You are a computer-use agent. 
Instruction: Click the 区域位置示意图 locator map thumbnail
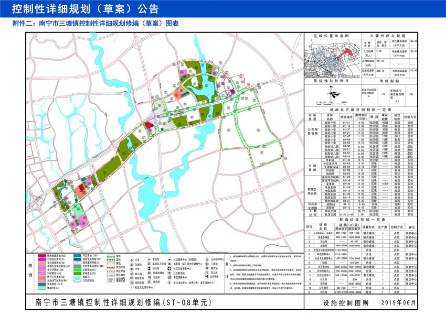click(332, 59)
